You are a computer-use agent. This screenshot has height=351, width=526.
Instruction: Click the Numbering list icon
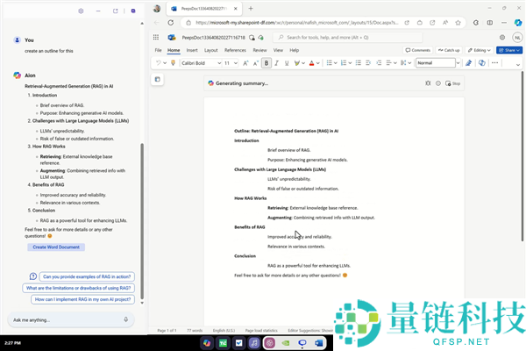(344, 63)
